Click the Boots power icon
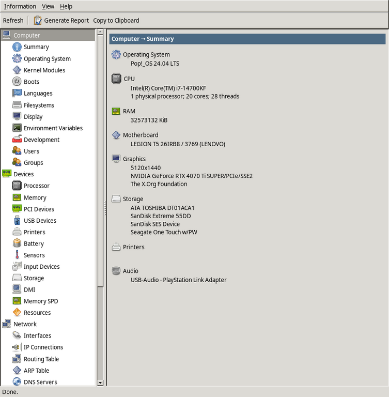The height and width of the screenshot is (397, 389). (17, 82)
